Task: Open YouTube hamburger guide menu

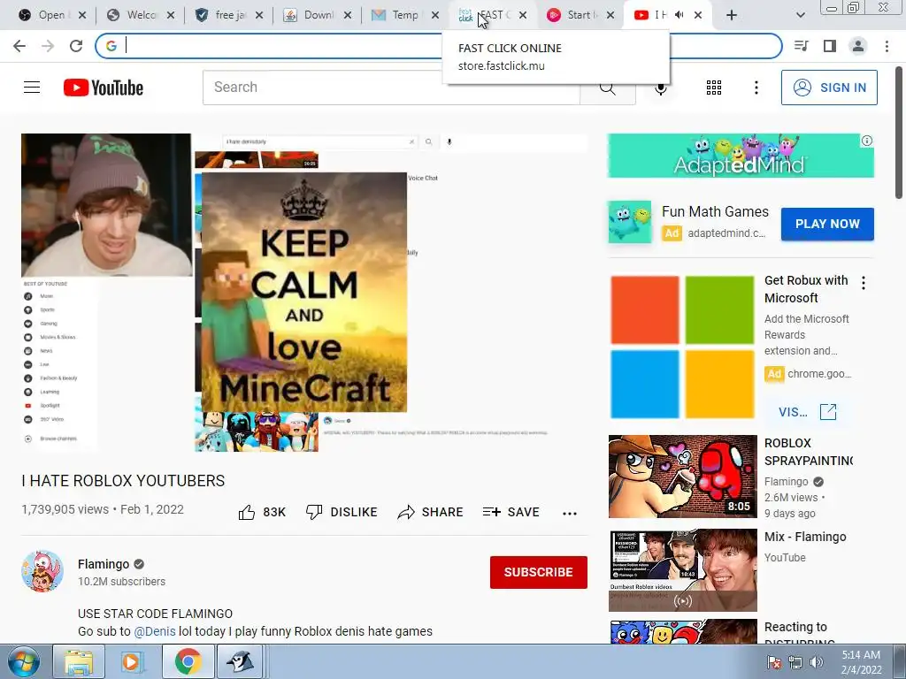Action: [32, 88]
